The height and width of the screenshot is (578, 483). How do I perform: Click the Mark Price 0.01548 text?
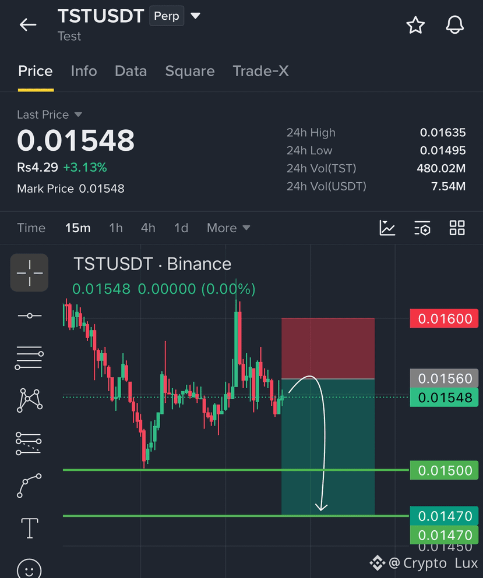point(70,189)
